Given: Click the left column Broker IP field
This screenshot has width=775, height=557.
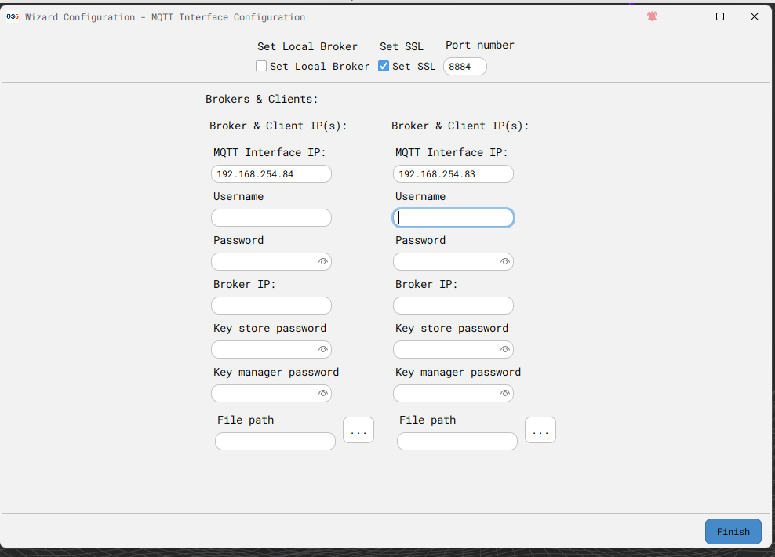Looking at the screenshot, I should (x=271, y=306).
